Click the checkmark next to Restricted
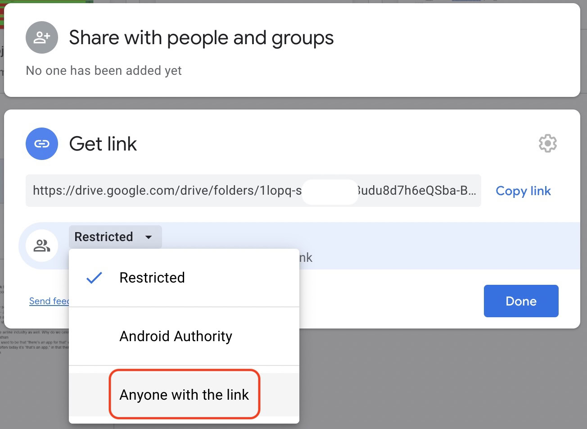587x429 pixels. 93,278
